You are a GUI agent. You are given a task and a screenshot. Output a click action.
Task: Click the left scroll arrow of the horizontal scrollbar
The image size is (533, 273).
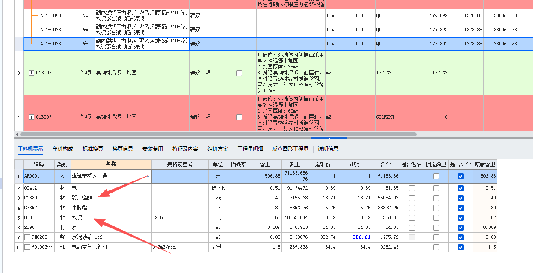pos(16,134)
